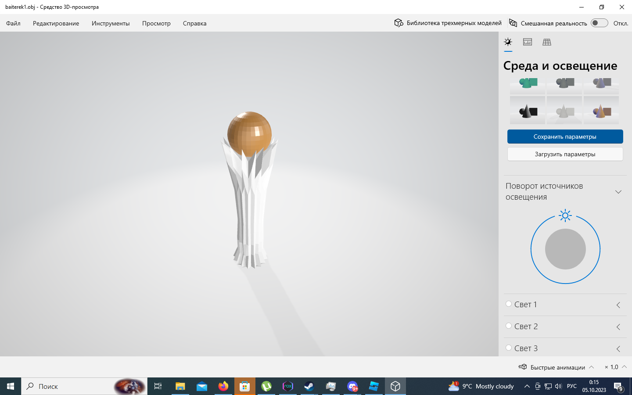Open the Grid and views tab icon
632x395 pixels.
pos(547,42)
